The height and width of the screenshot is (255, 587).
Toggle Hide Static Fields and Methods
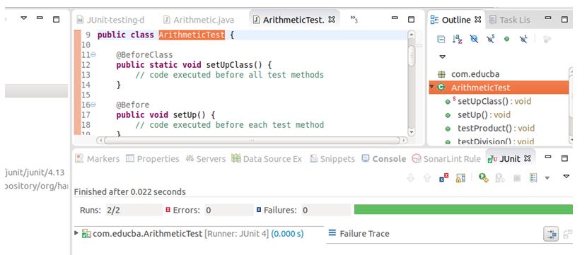(x=491, y=40)
